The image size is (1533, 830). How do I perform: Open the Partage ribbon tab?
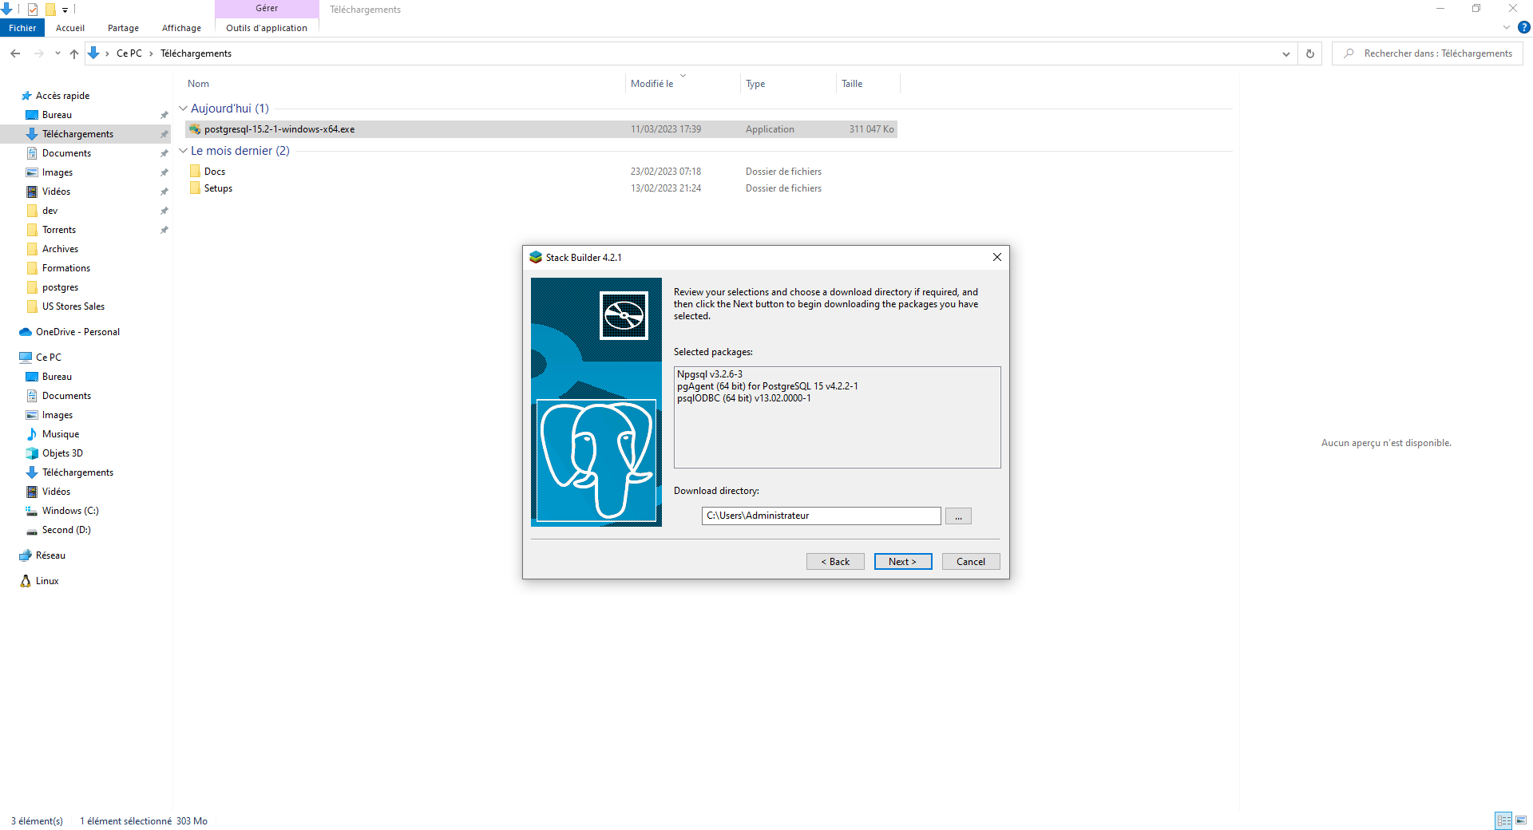tap(123, 28)
